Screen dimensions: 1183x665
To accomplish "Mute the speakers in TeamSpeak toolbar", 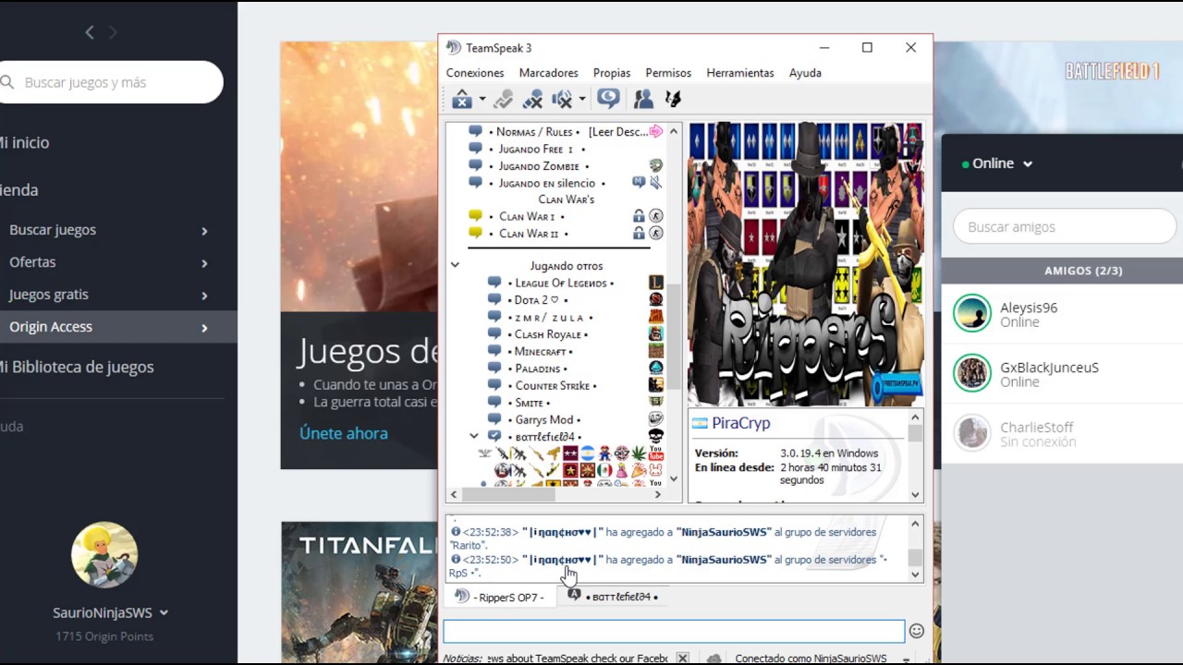I will point(562,99).
